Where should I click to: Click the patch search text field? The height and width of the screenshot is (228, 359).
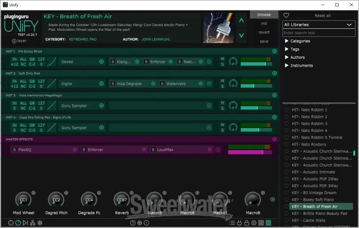pyautogui.click(x=319, y=33)
